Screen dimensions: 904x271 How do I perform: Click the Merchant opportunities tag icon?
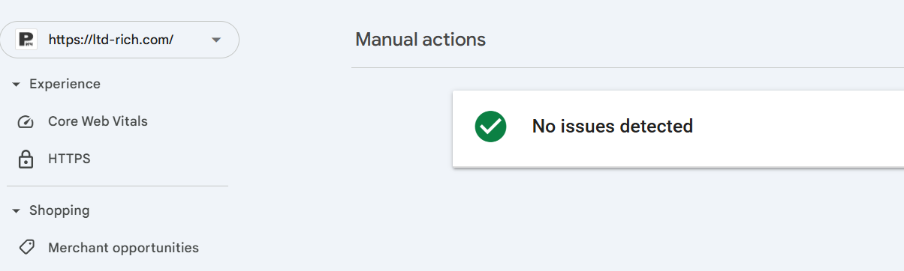point(26,248)
